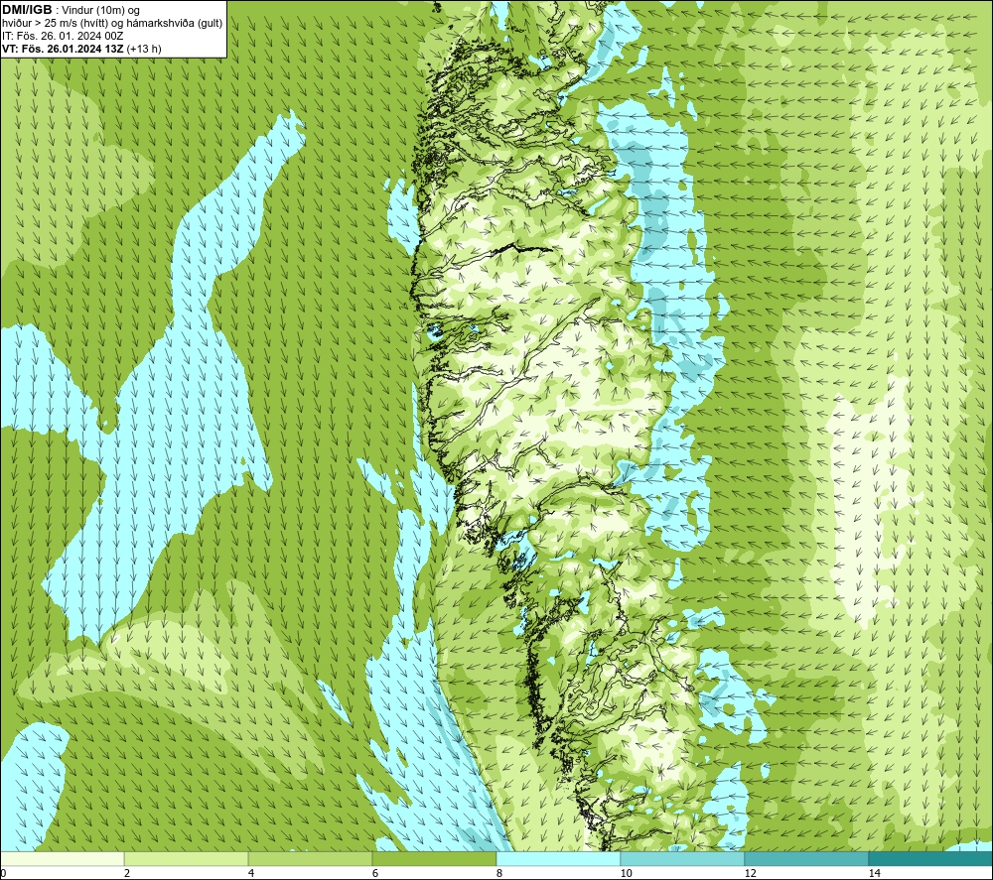This screenshot has height=880, width=993.
Task: Click the '6' scale label
Action: point(375,874)
